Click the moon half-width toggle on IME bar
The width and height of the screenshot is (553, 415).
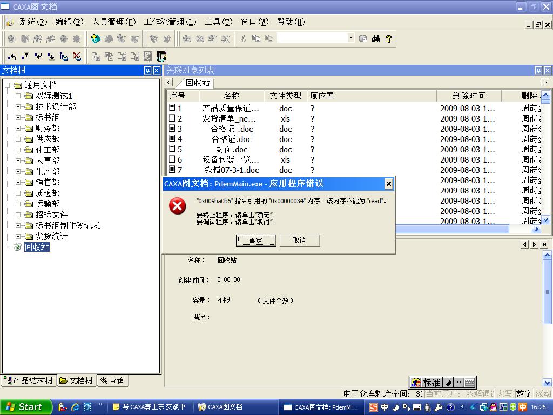[x=448, y=383]
